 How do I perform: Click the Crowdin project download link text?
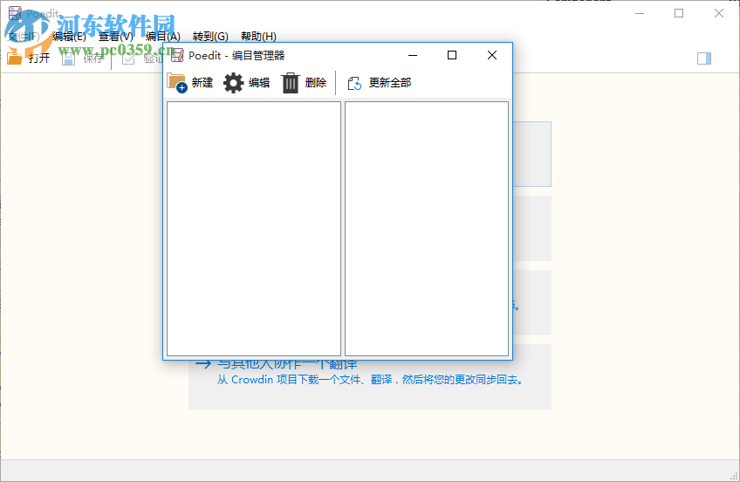[x=370, y=380]
